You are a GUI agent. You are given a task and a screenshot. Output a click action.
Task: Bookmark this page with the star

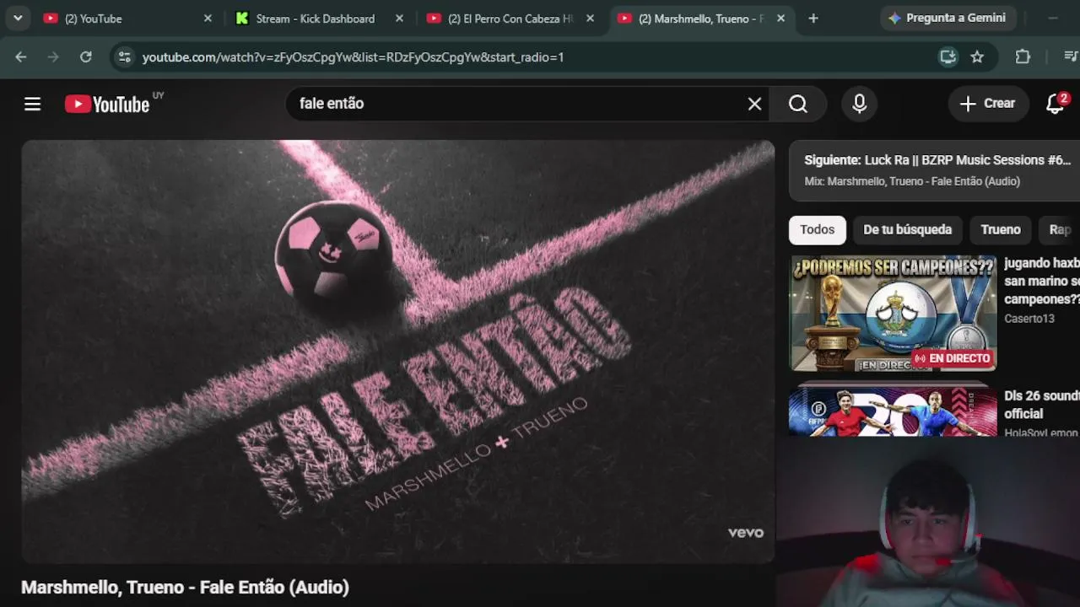[x=977, y=56]
